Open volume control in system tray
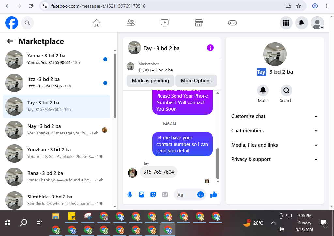Viewport: 334px width, 236px height. click(281, 229)
